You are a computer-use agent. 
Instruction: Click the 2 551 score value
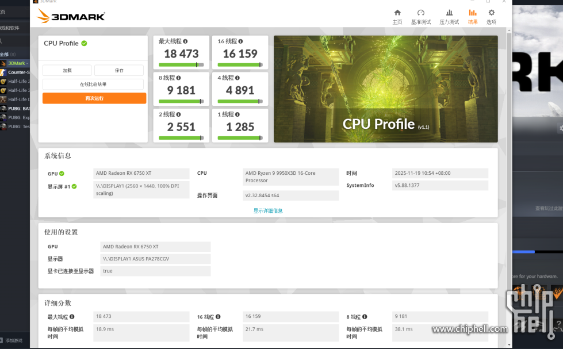[181, 127]
